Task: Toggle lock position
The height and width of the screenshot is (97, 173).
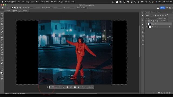Action: (153, 21)
